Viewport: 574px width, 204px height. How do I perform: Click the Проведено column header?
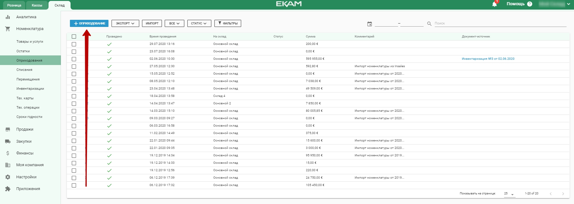pyautogui.click(x=114, y=37)
